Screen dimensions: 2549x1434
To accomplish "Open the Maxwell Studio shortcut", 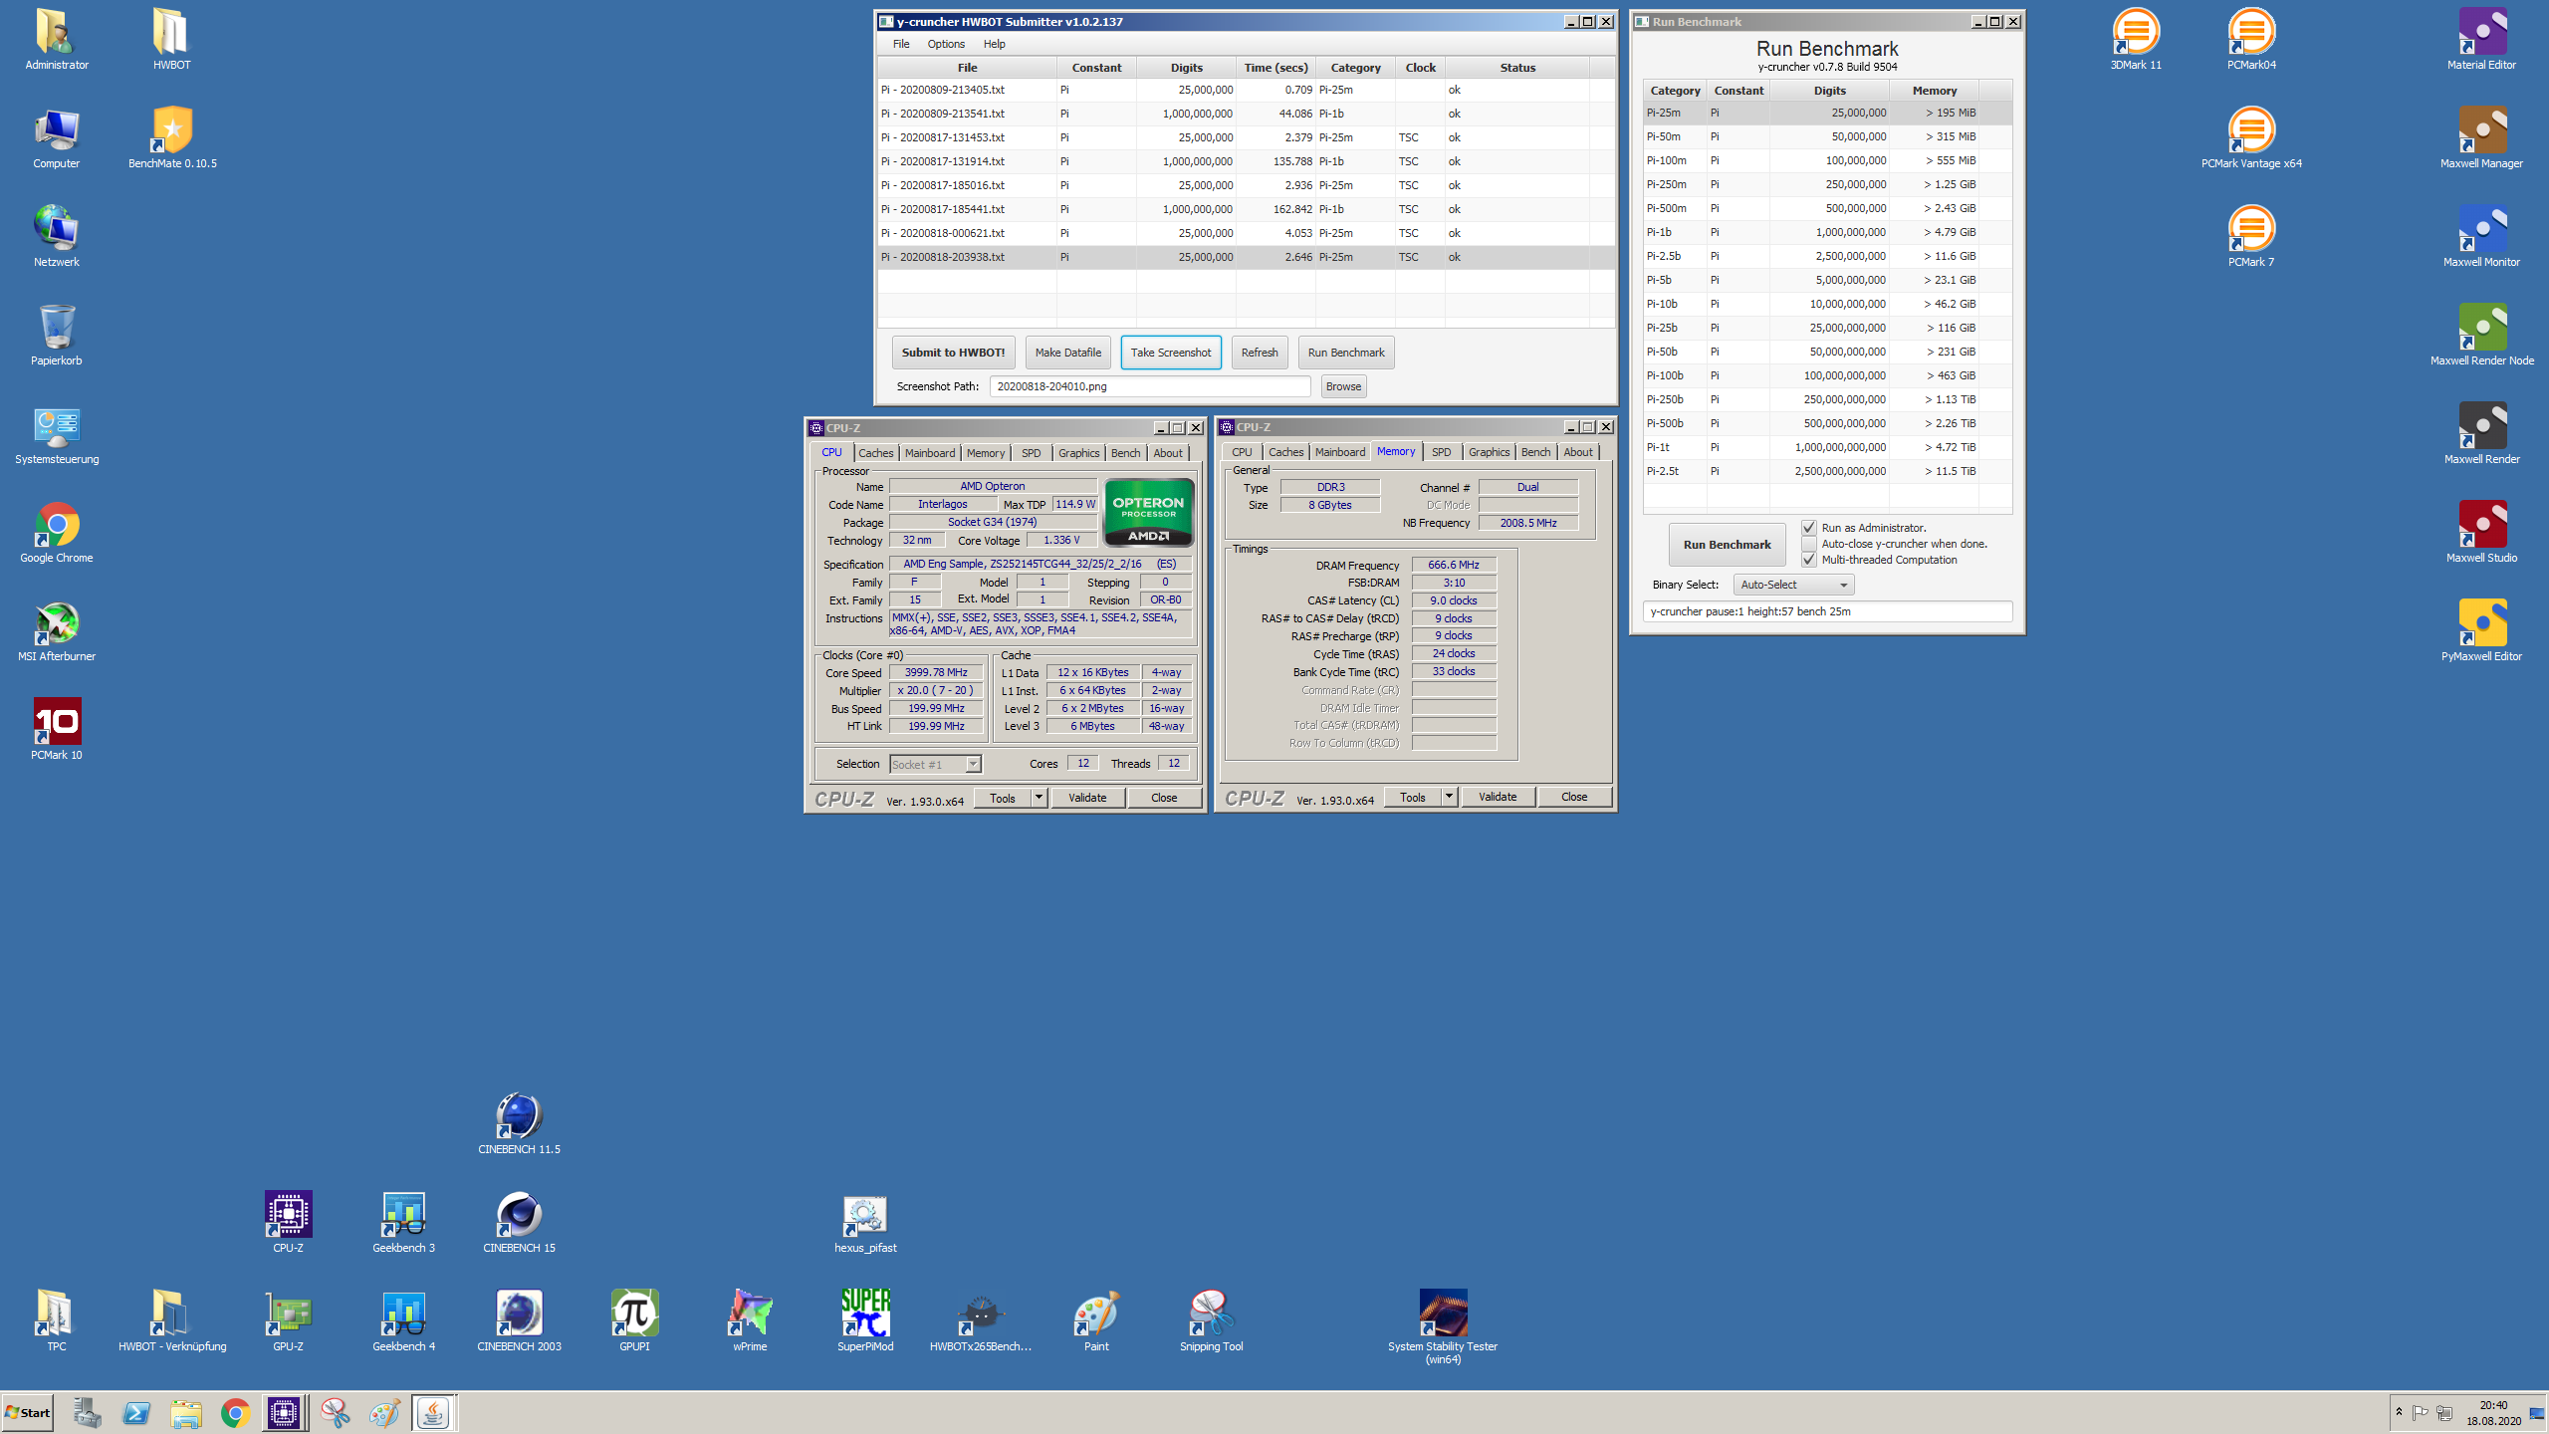I will coord(2482,532).
